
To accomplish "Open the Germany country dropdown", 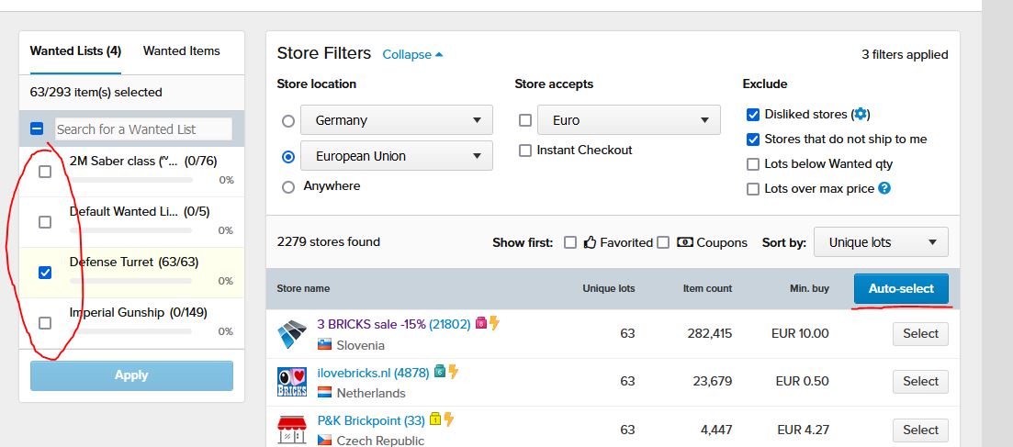I will (x=398, y=120).
